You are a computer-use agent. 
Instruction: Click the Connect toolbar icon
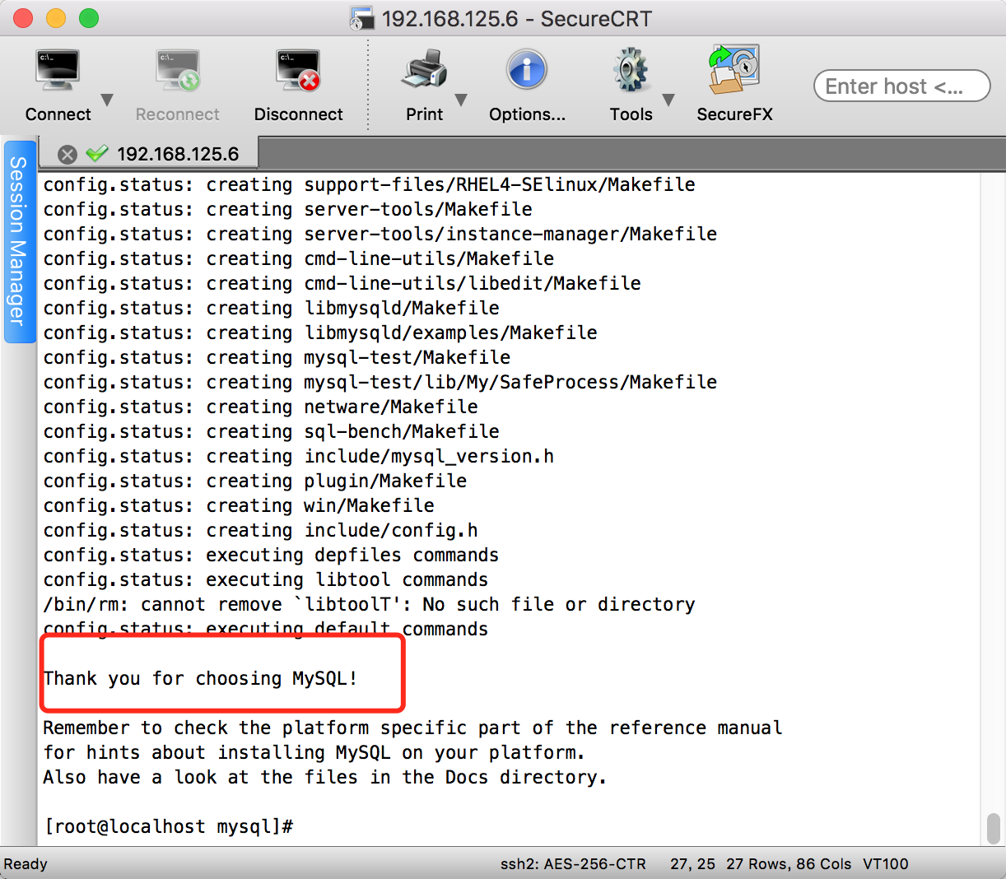coord(58,71)
